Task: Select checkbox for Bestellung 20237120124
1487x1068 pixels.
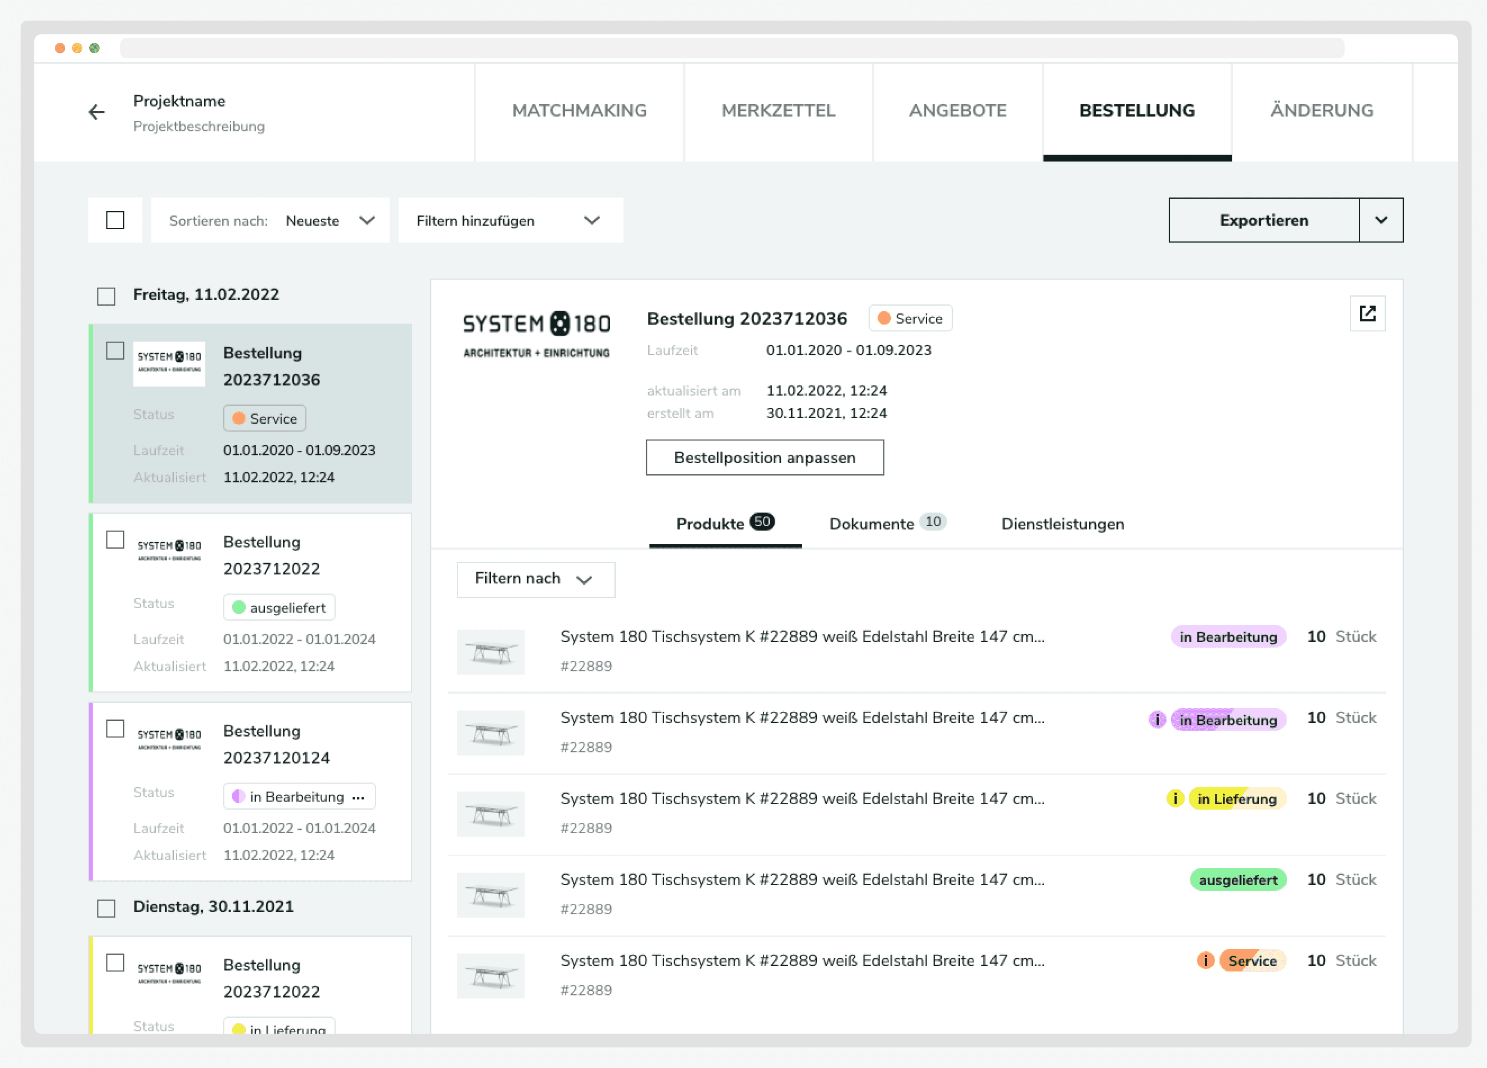Action: [x=115, y=729]
